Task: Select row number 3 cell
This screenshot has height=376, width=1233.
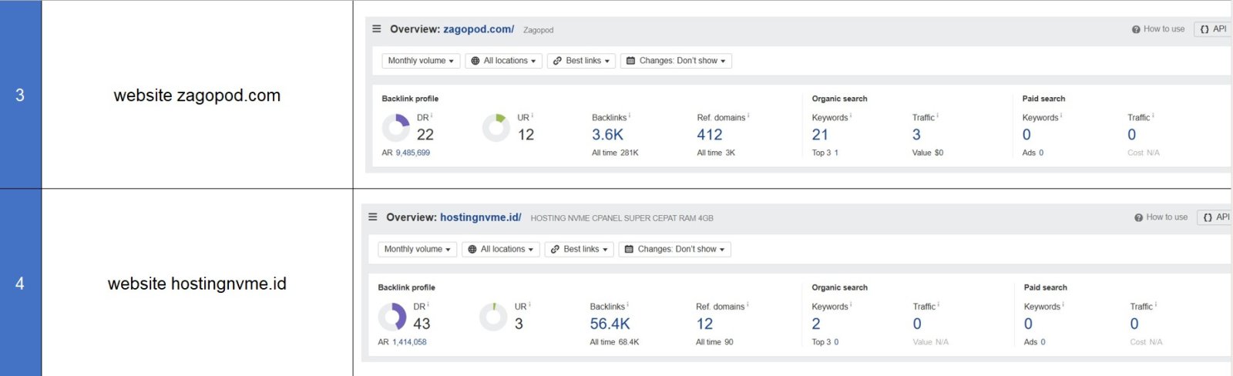Action: pos(20,95)
